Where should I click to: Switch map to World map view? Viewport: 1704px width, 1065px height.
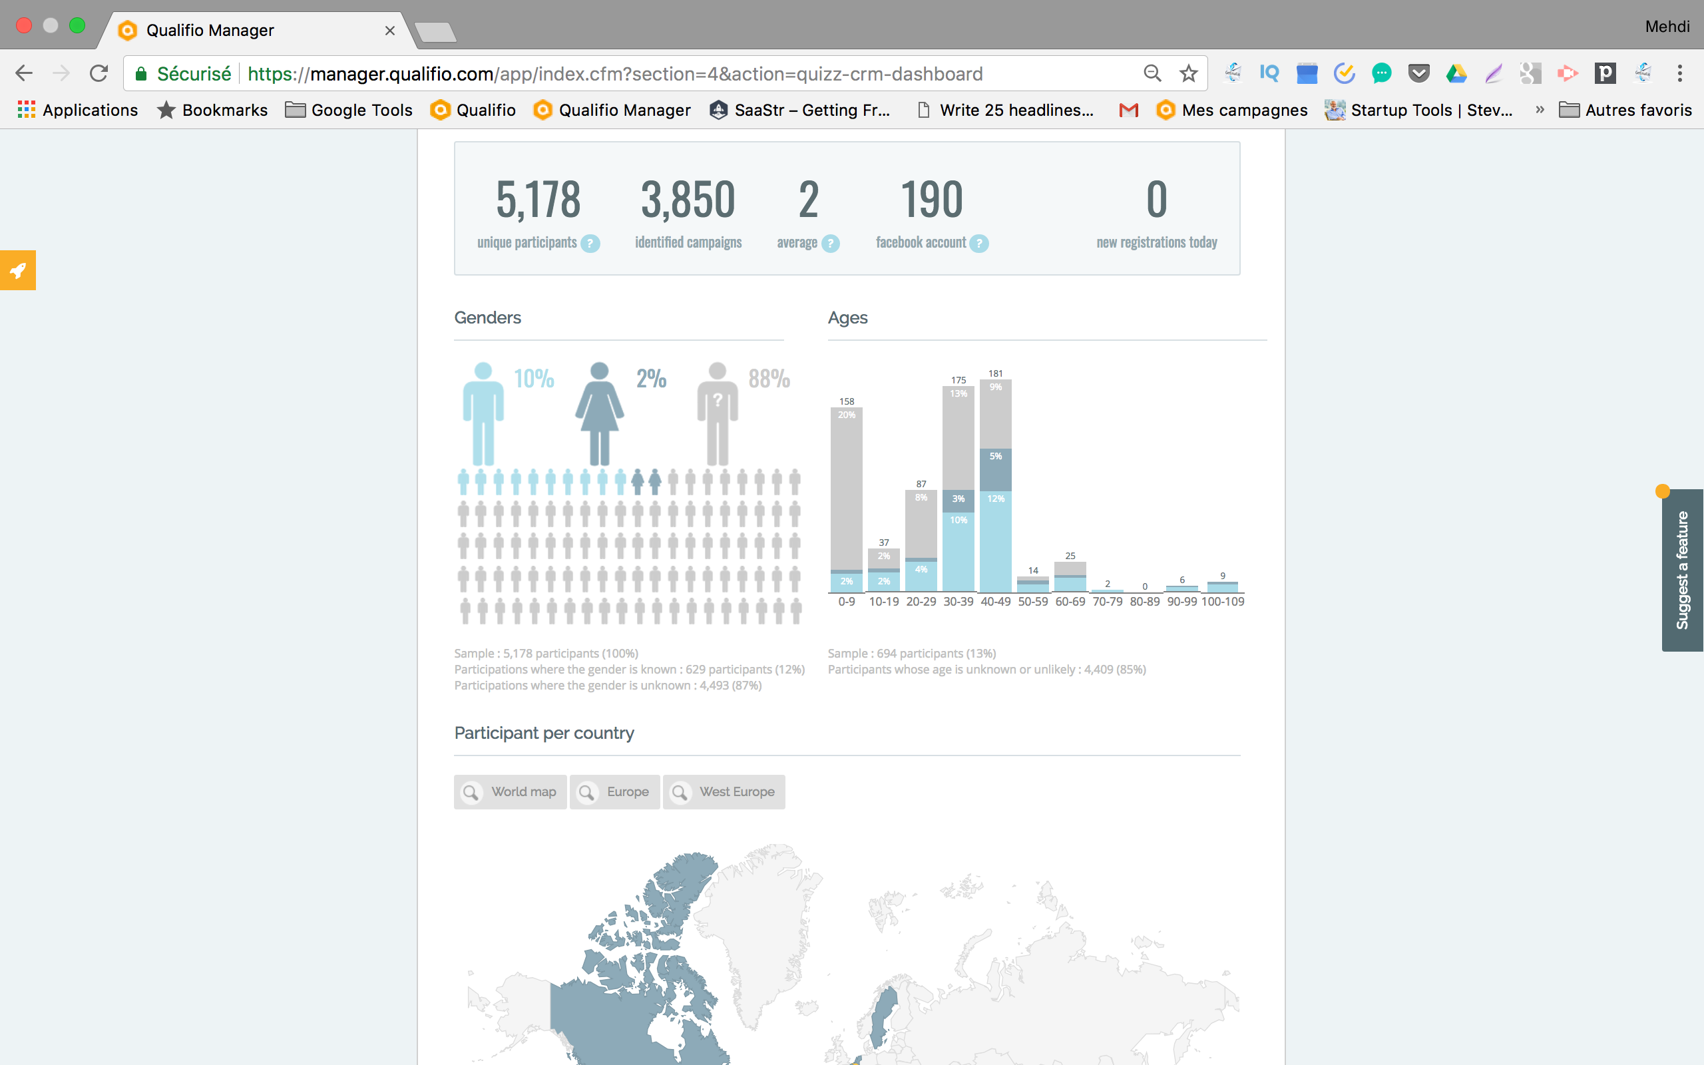511,791
